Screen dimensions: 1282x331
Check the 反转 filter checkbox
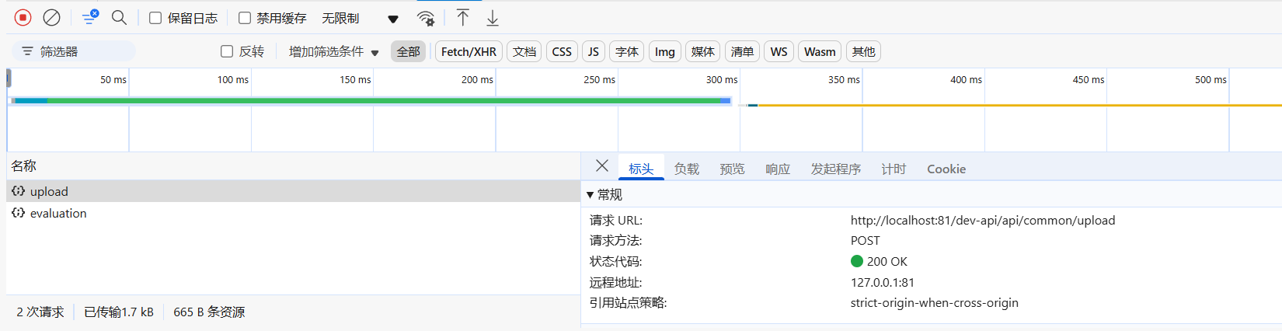pyautogui.click(x=227, y=51)
